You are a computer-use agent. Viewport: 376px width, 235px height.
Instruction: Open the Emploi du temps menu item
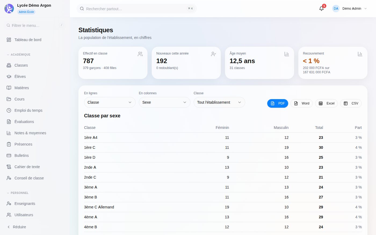[35, 110]
